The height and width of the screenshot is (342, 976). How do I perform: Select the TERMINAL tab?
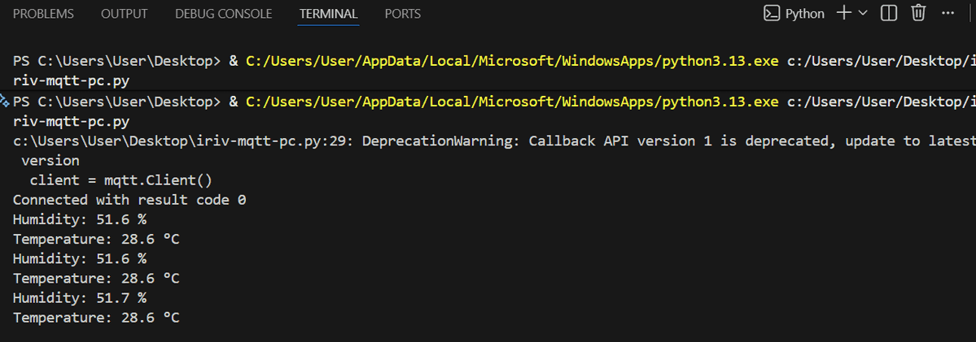328,14
